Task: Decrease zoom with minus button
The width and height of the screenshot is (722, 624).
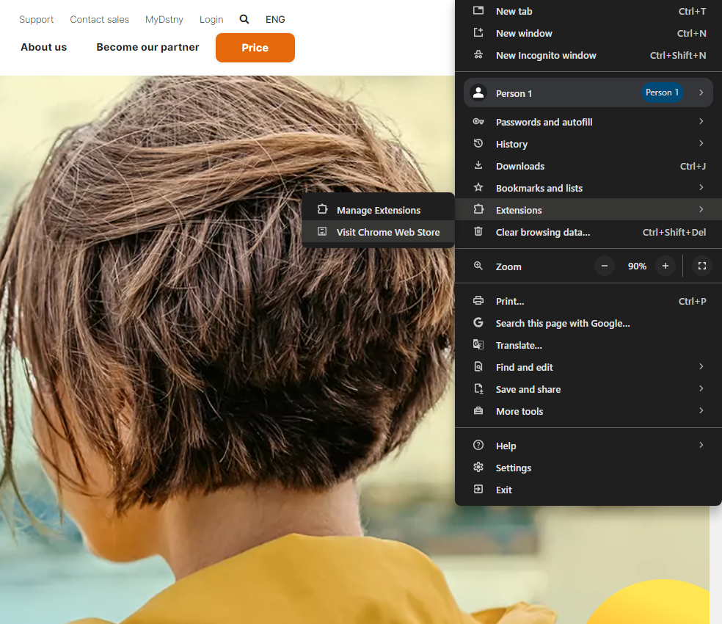Action: [605, 266]
